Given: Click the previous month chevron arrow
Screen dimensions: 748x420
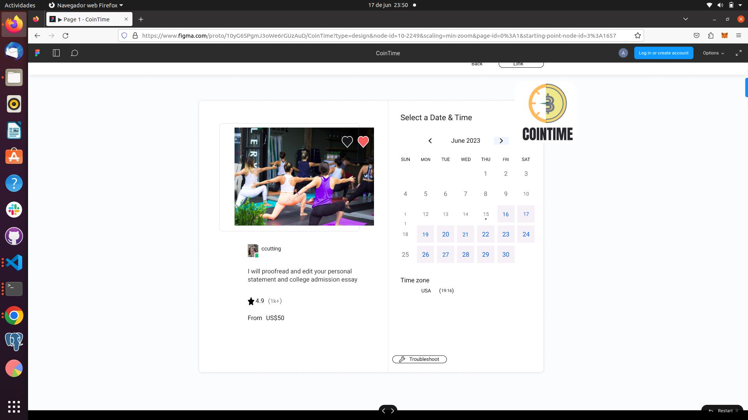Looking at the screenshot, I should [430, 140].
